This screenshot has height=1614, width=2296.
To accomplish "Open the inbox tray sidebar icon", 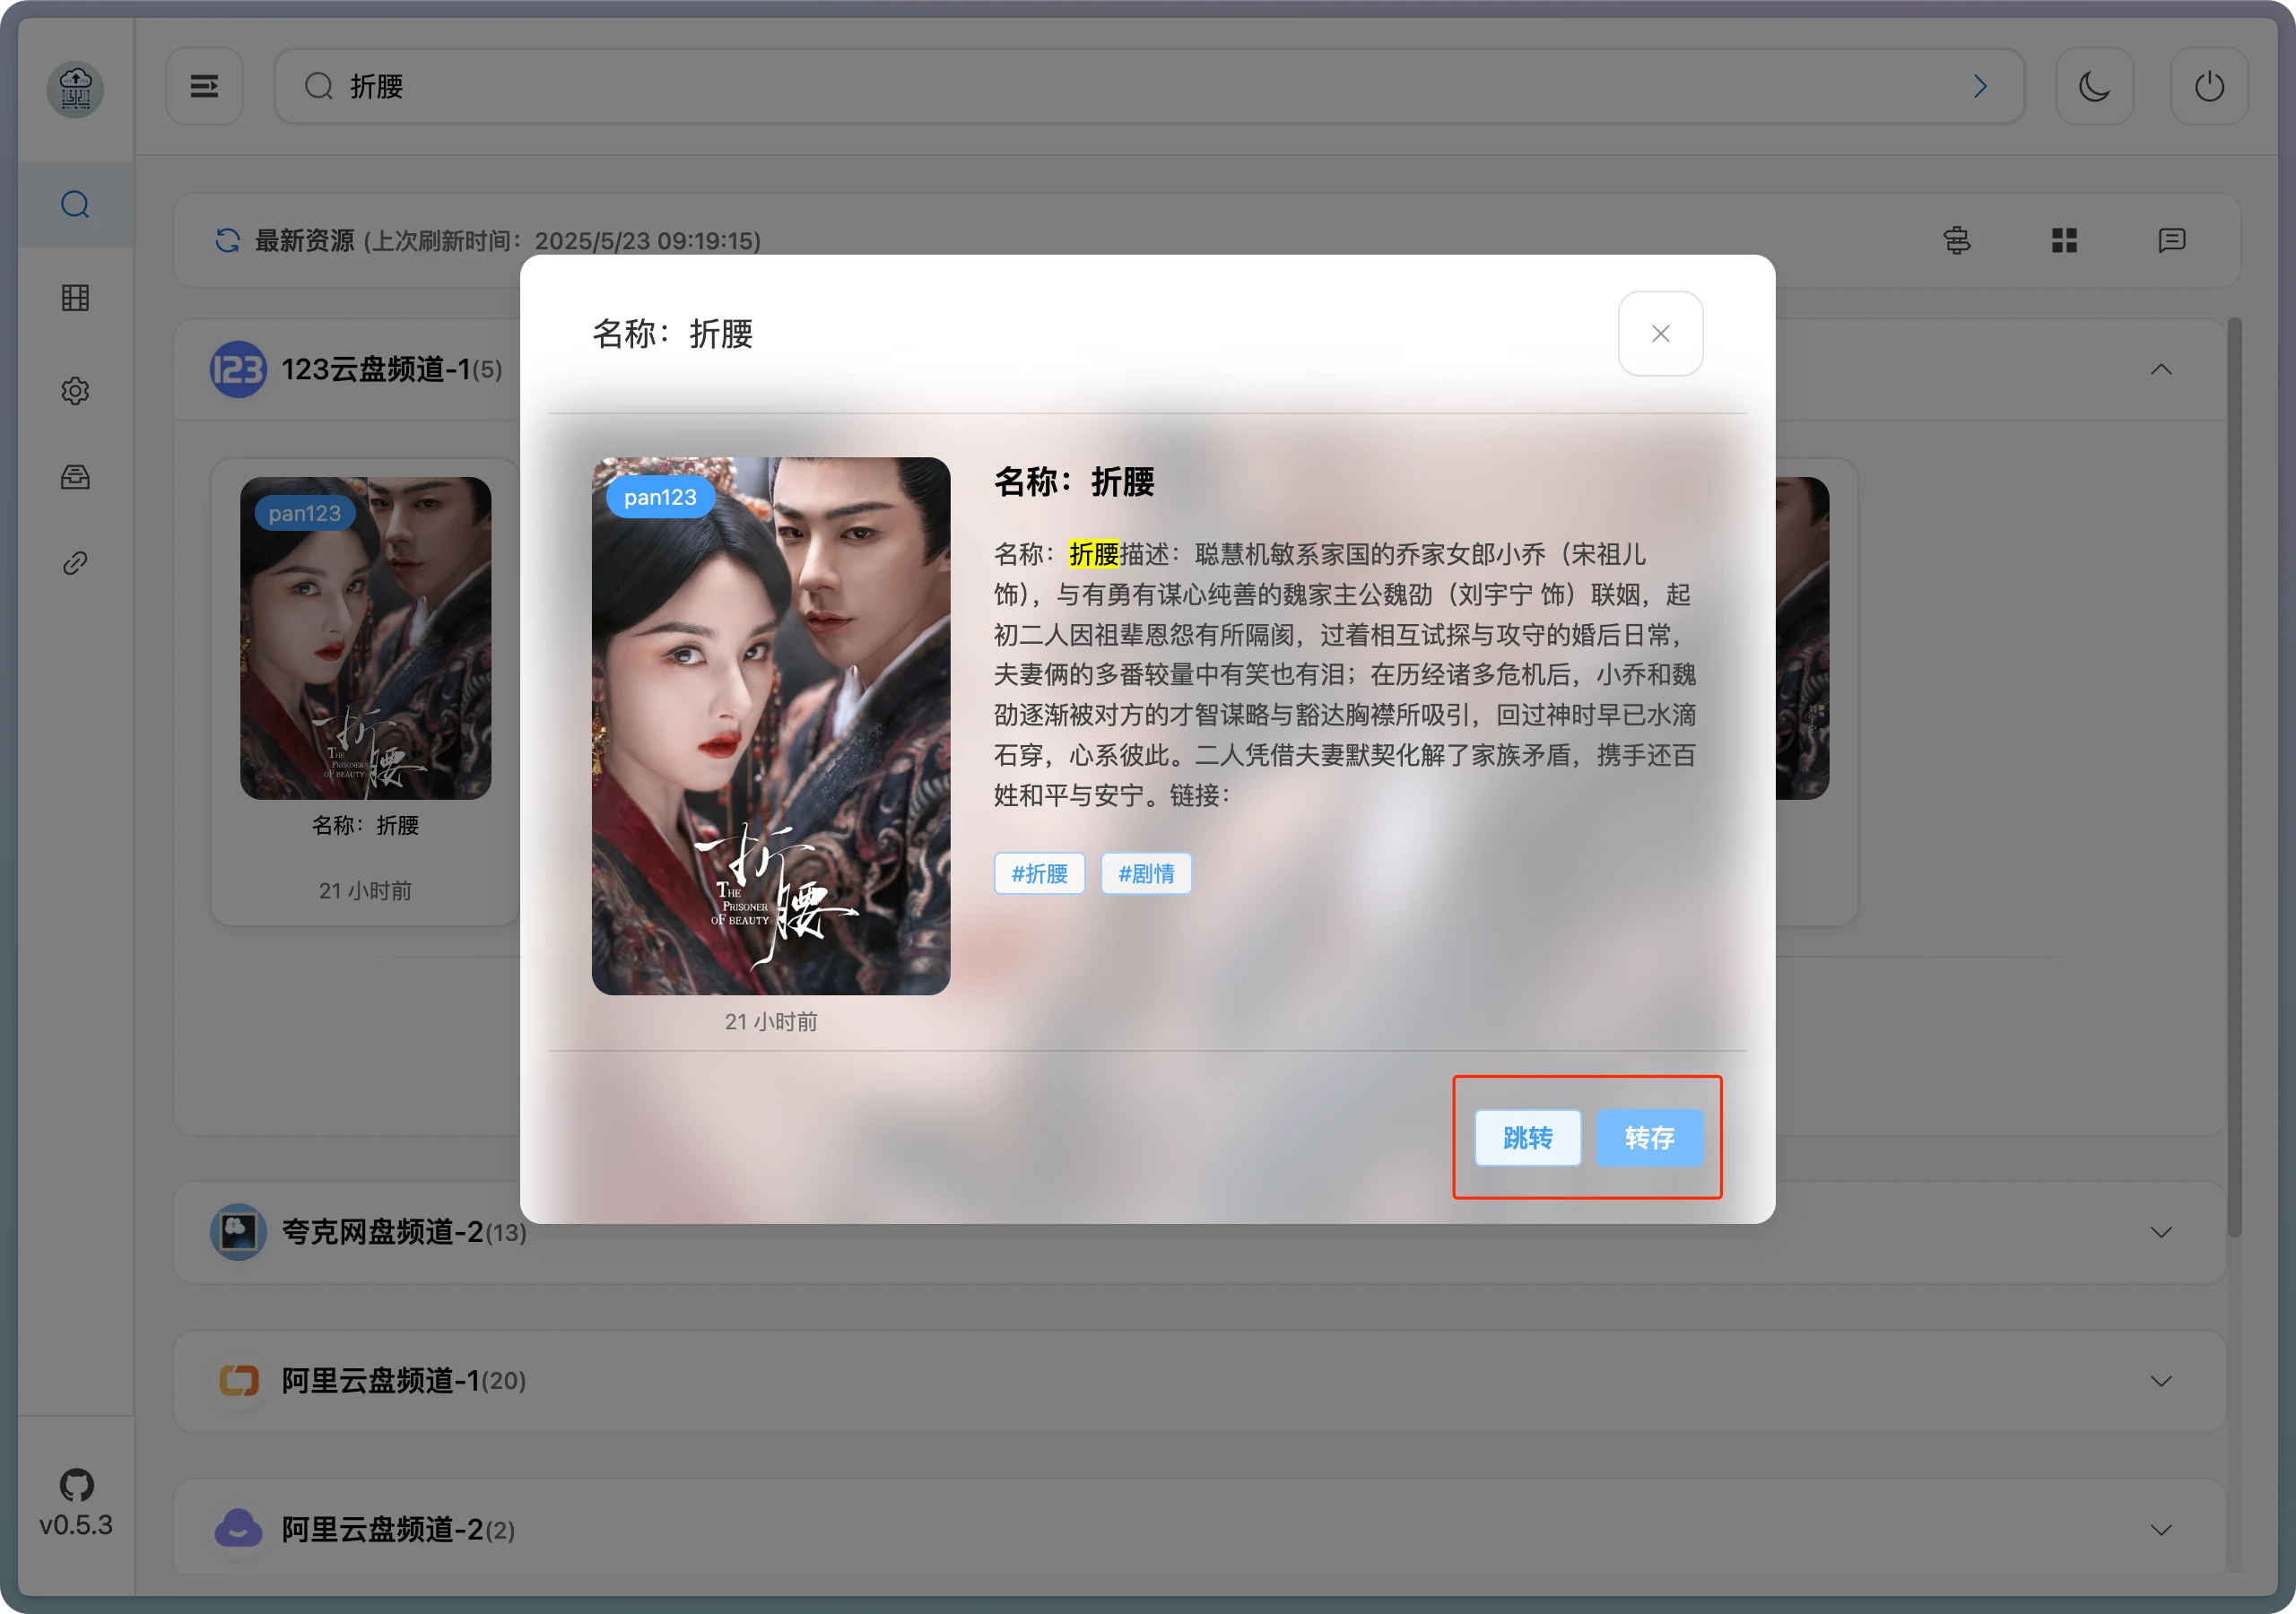I will (x=75, y=477).
